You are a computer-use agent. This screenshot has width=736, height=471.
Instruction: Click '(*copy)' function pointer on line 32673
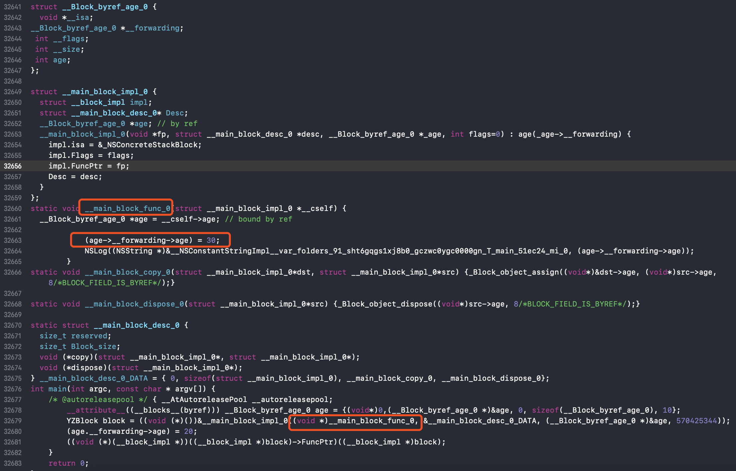pos(78,357)
